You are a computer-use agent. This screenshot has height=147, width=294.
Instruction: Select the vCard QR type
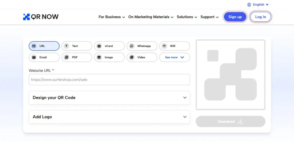coord(109,46)
